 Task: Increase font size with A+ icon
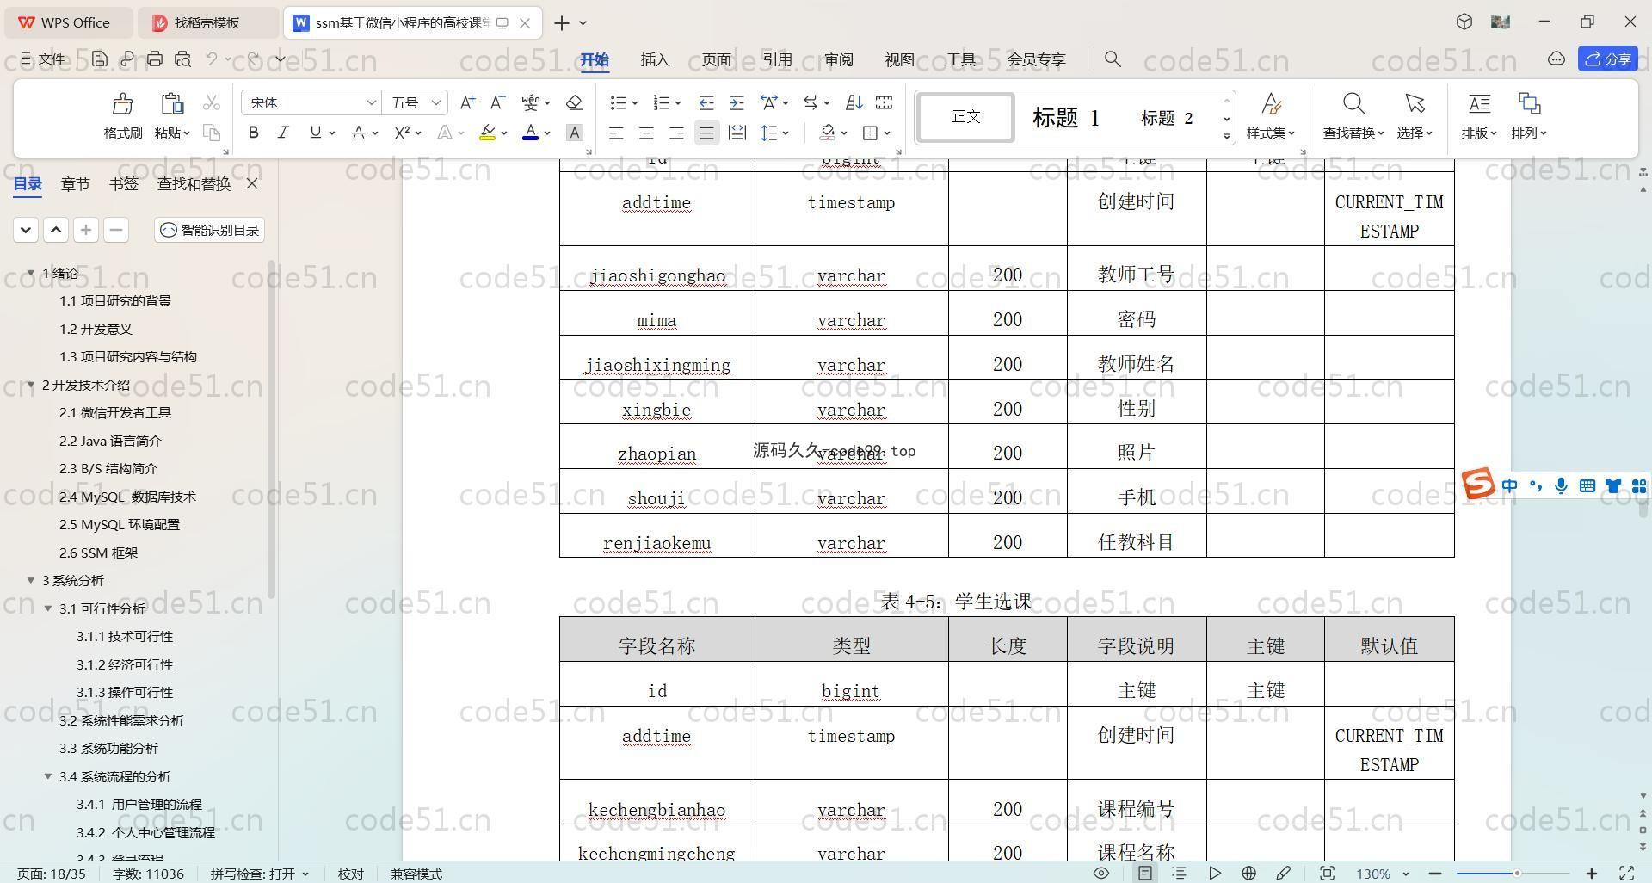[x=467, y=102]
